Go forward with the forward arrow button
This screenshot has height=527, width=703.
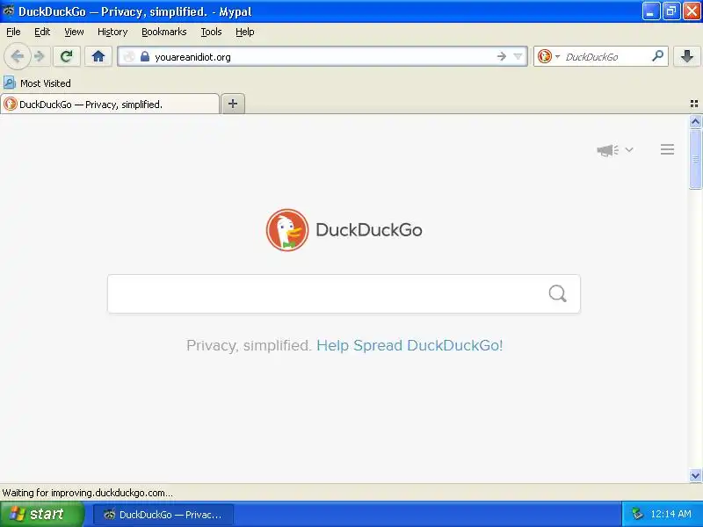click(x=40, y=56)
